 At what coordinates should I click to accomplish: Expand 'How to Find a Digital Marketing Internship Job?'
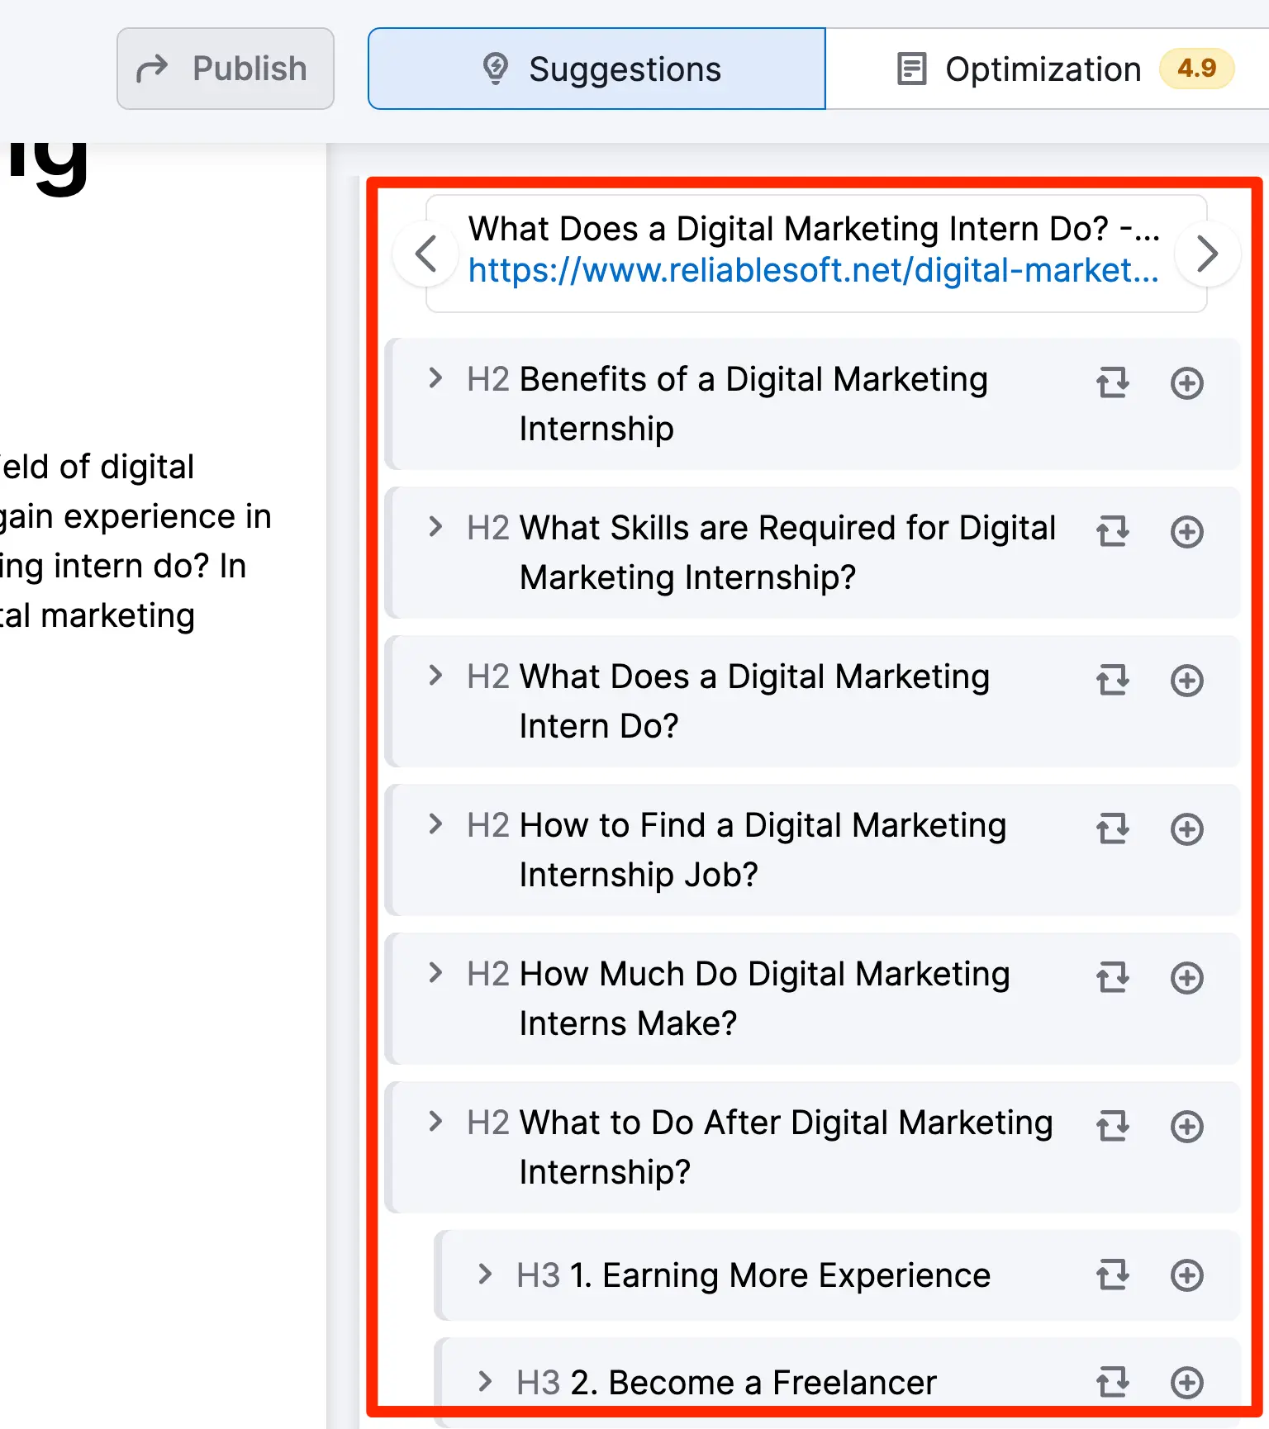click(435, 824)
